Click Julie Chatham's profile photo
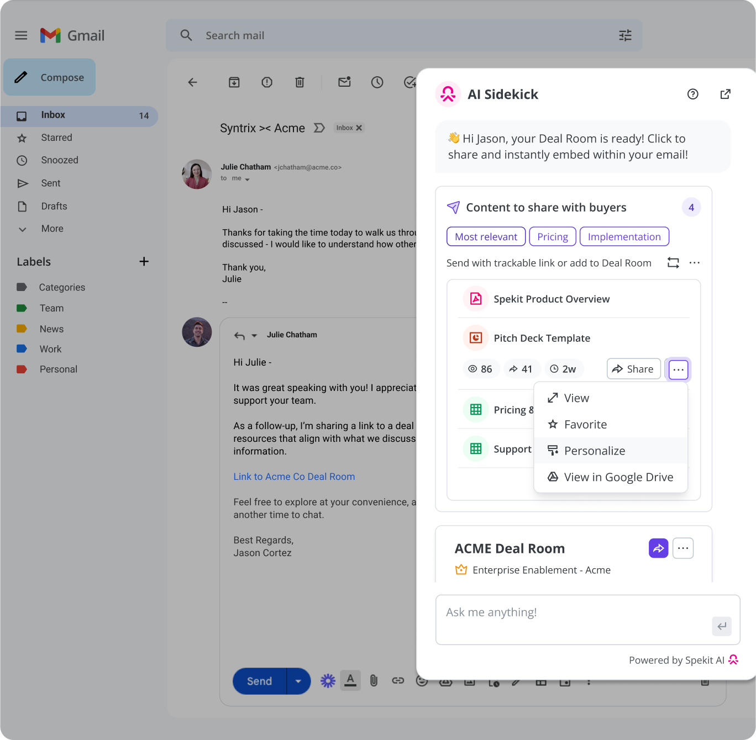Image resolution: width=756 pixels, height=740 pixels. (x=197, y=175)
